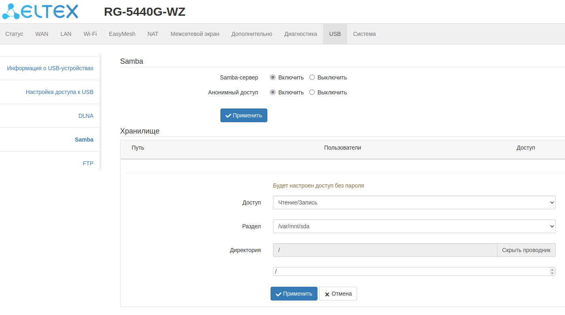Open the Доступ dropdown
The width and height of the screenshot is (565, 315).
(x=414, y=202)
